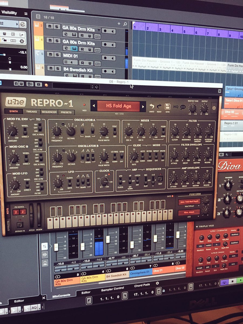Click the transport Stop button
Viewport: 243px width, 324px height.
tap(233, 282)
